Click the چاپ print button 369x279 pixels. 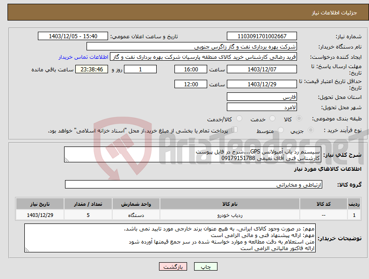(205, 266)
